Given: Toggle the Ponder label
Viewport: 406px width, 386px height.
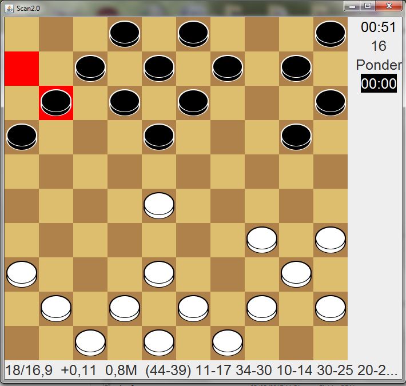Looking at the screenshot, I should (x=379, y=65).
